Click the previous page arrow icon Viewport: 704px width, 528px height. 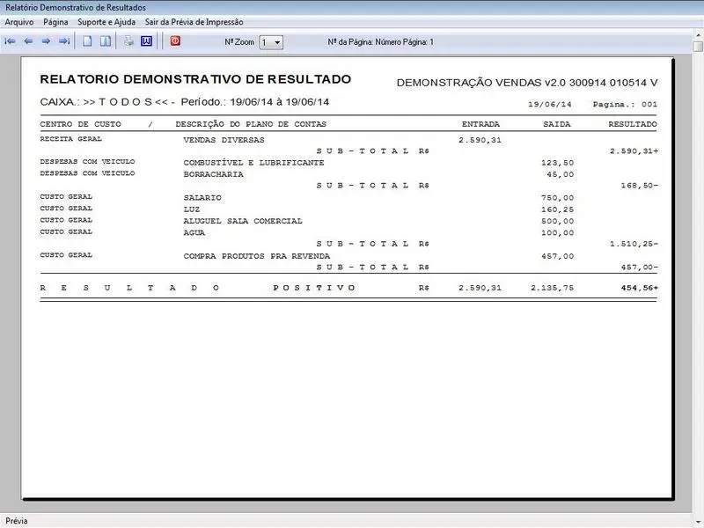[x=28, y=41]
